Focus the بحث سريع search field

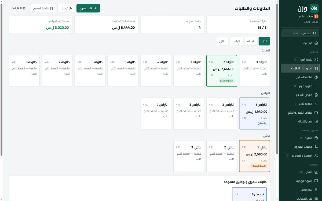(x=300, y=33)
